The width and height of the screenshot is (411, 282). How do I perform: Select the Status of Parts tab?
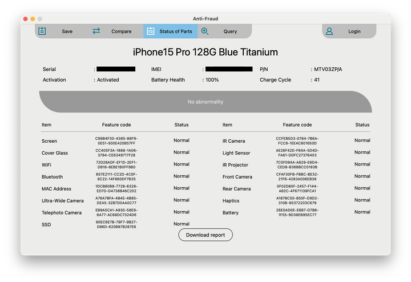click(x=170, y=31)
